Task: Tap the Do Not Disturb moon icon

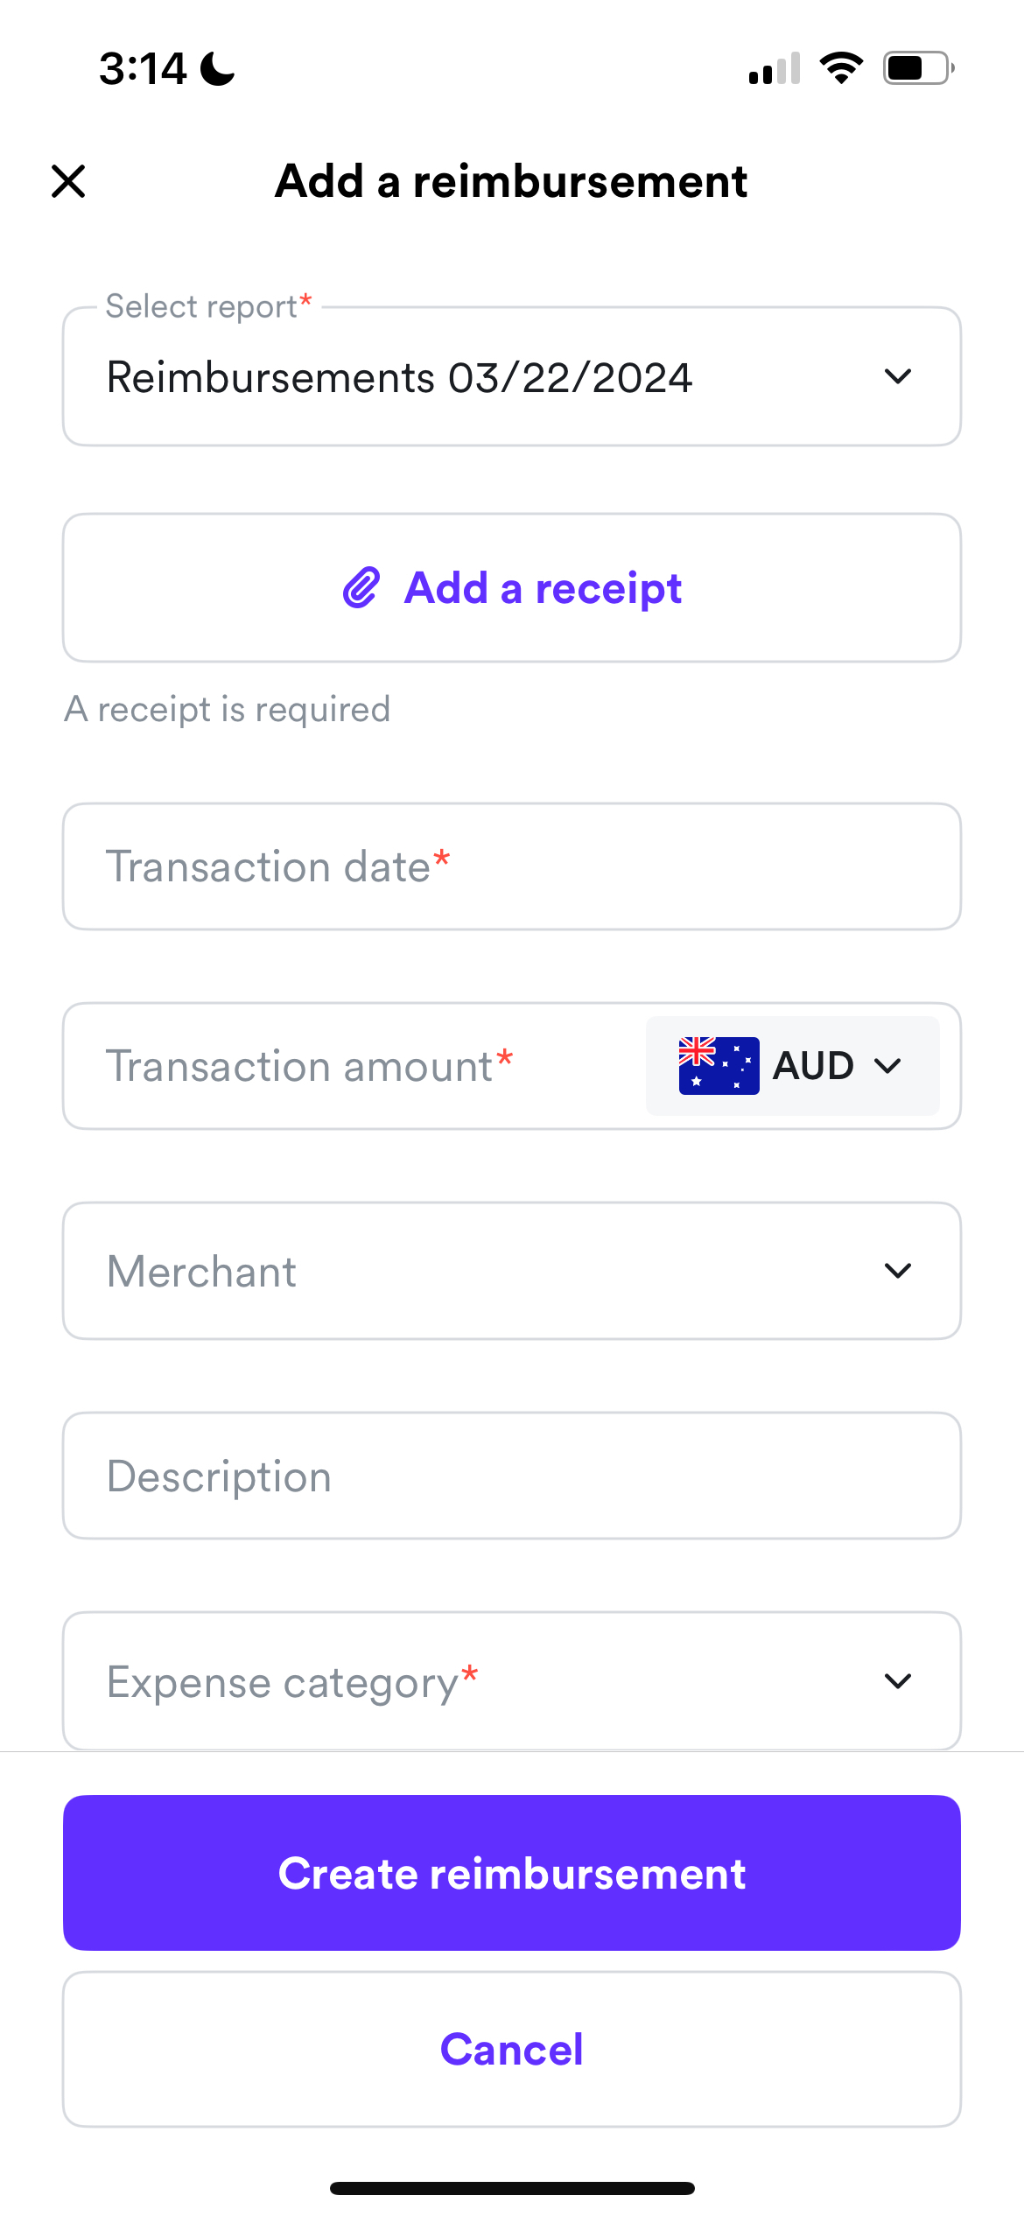Action: (217, 68)
